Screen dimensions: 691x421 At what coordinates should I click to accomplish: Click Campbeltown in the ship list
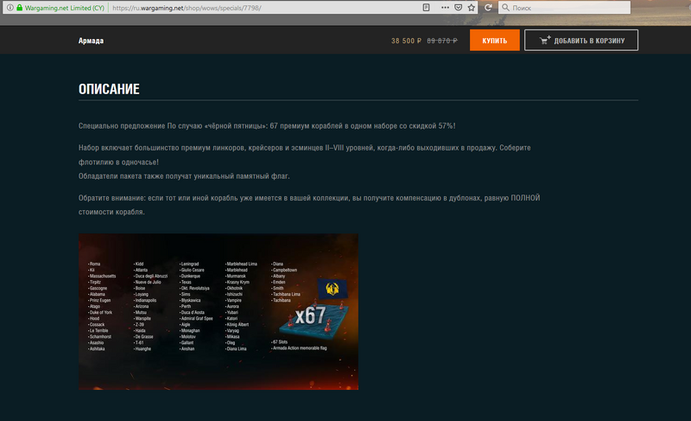[x=284, y=270]
